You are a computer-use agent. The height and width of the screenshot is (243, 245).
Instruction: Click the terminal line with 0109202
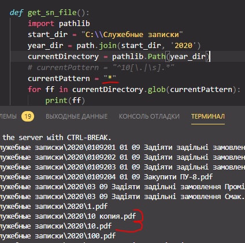click(x=122, y=157)
